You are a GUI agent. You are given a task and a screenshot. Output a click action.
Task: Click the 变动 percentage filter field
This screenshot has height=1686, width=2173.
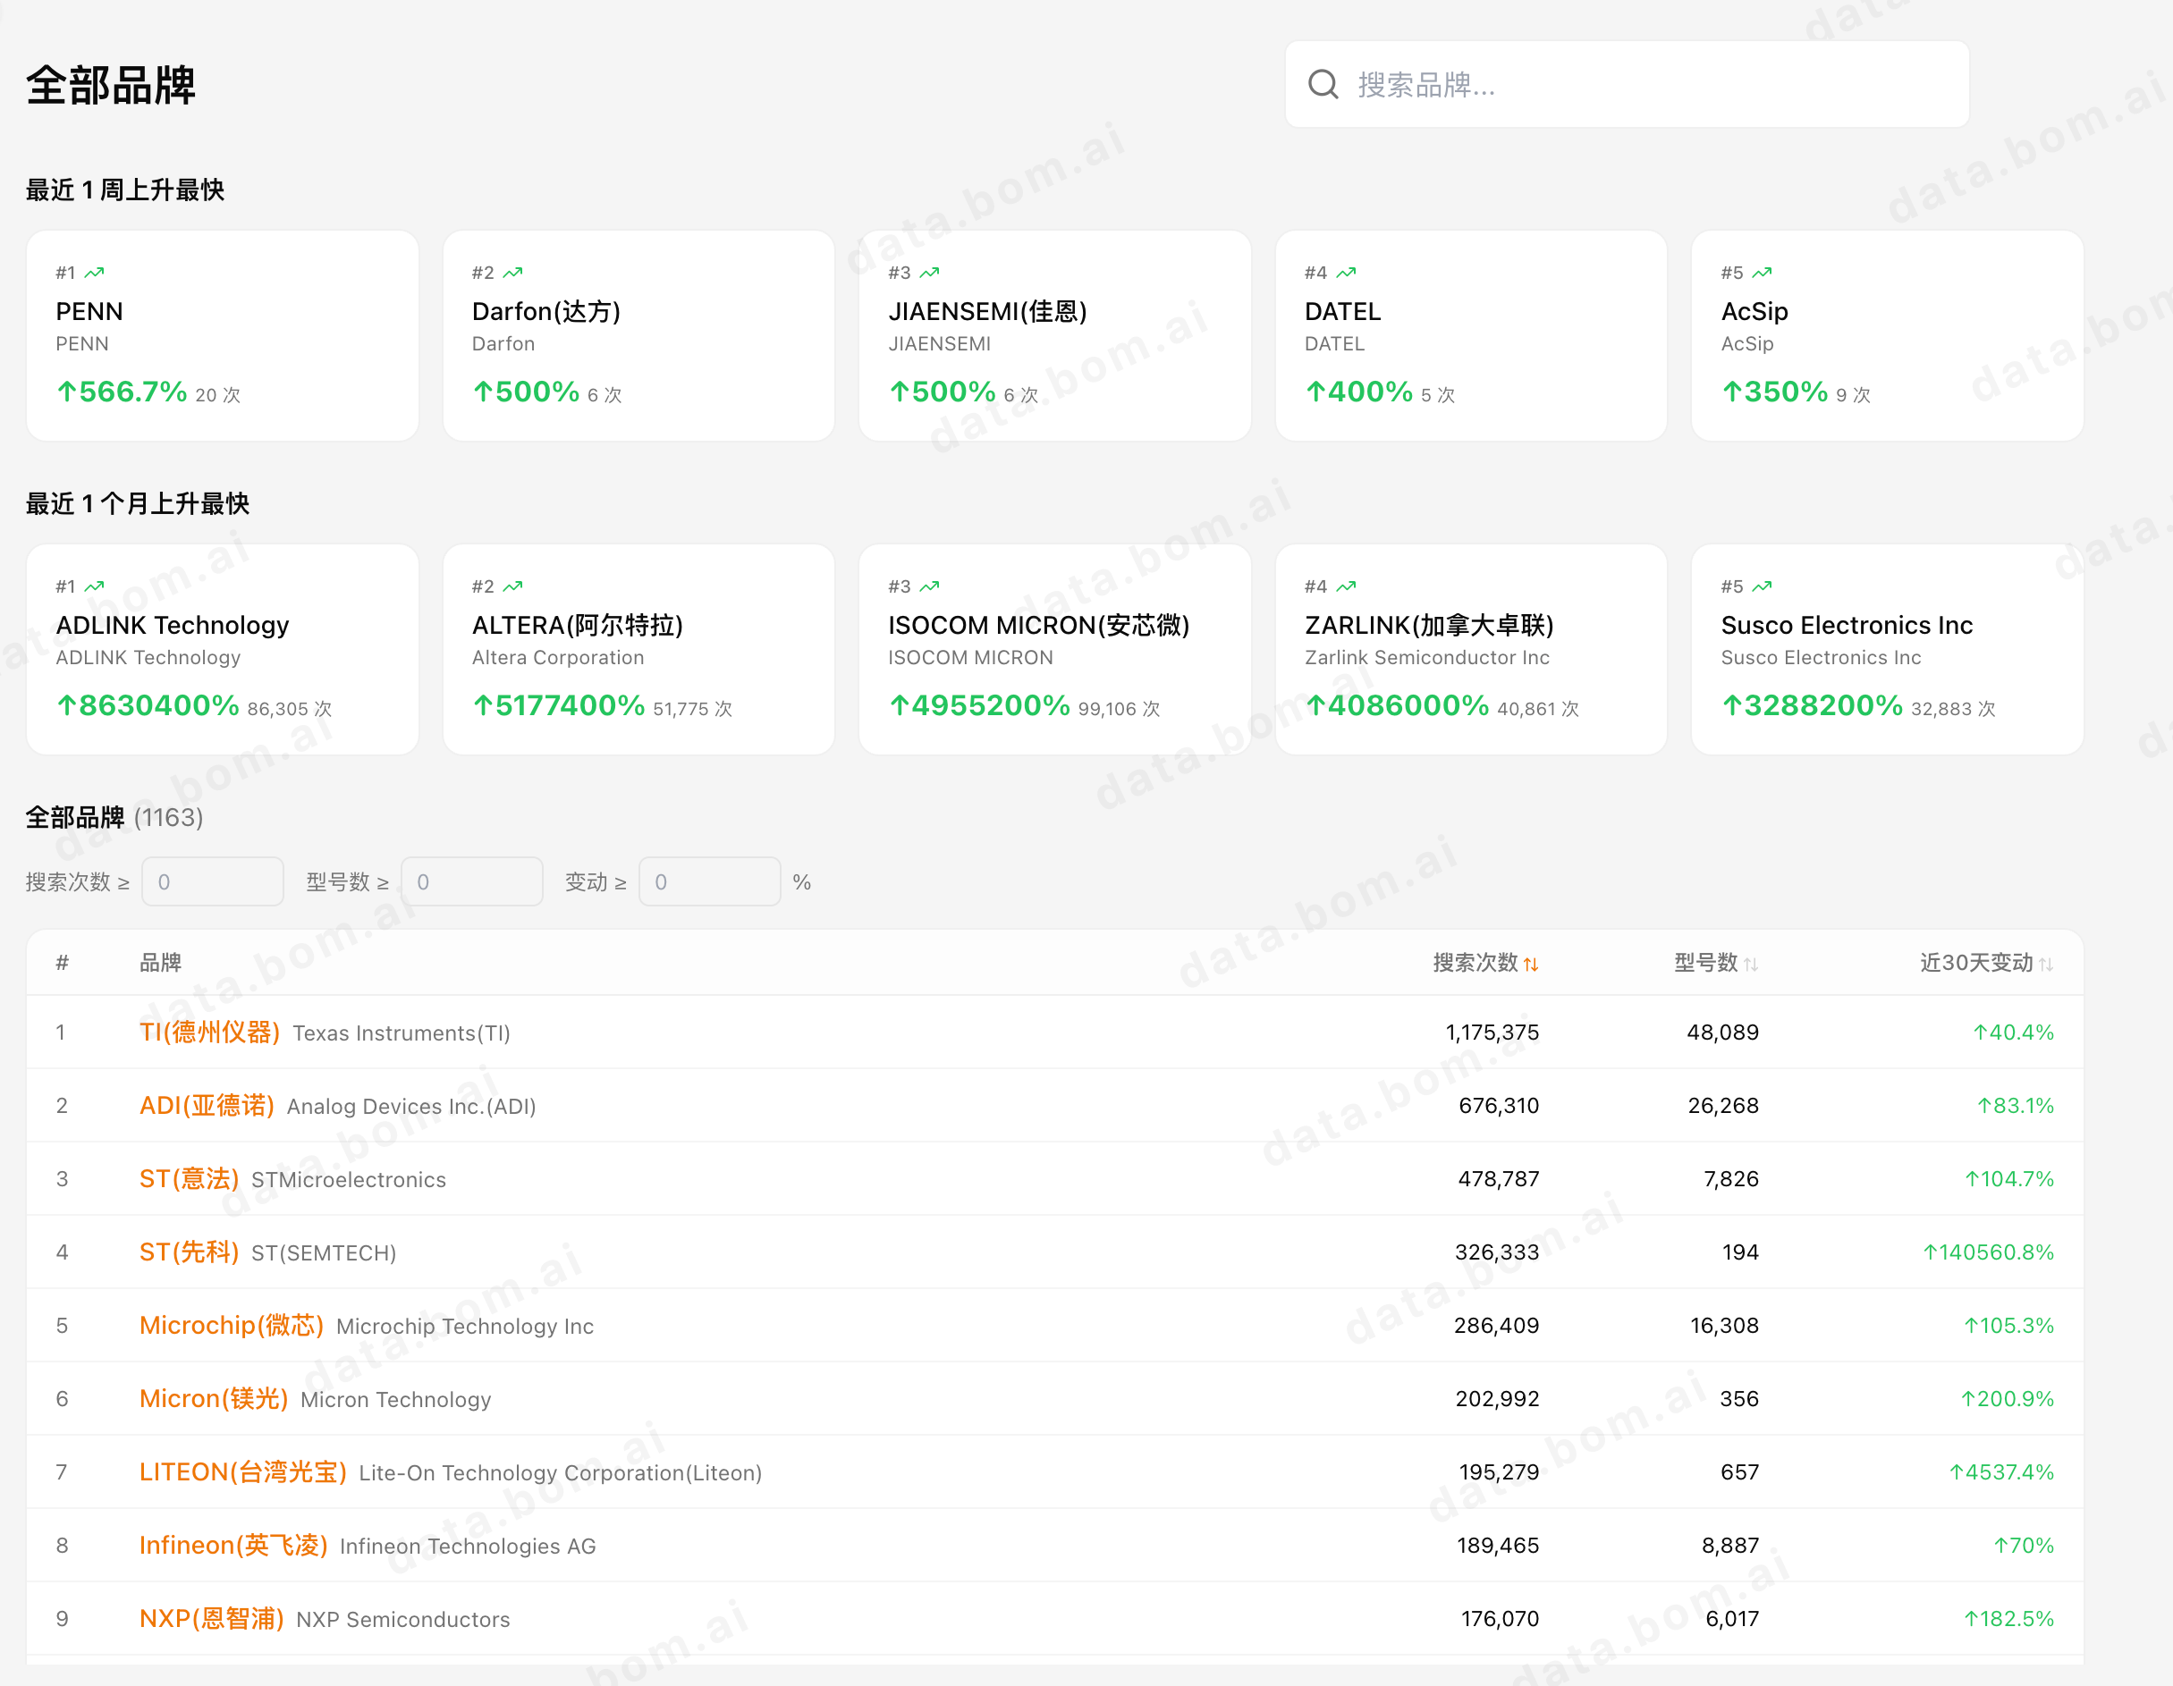709,881
